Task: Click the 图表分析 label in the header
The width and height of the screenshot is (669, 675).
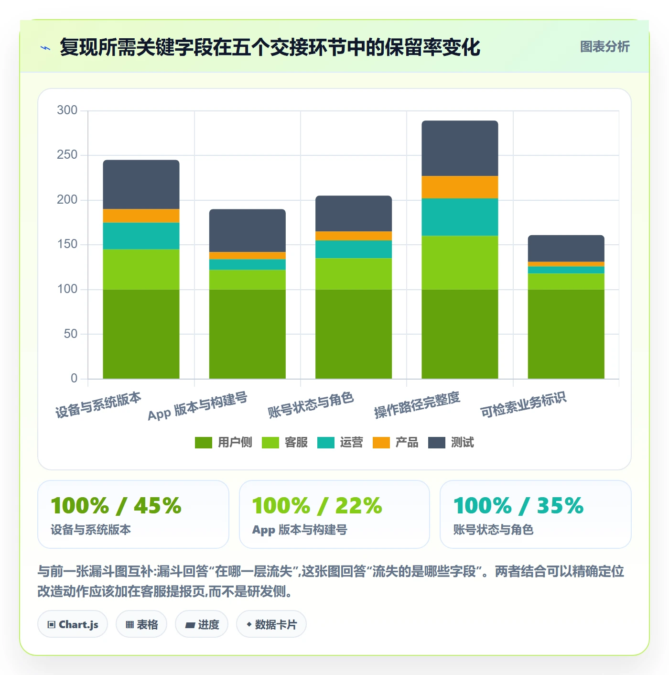Action: (x=604, y=47)
